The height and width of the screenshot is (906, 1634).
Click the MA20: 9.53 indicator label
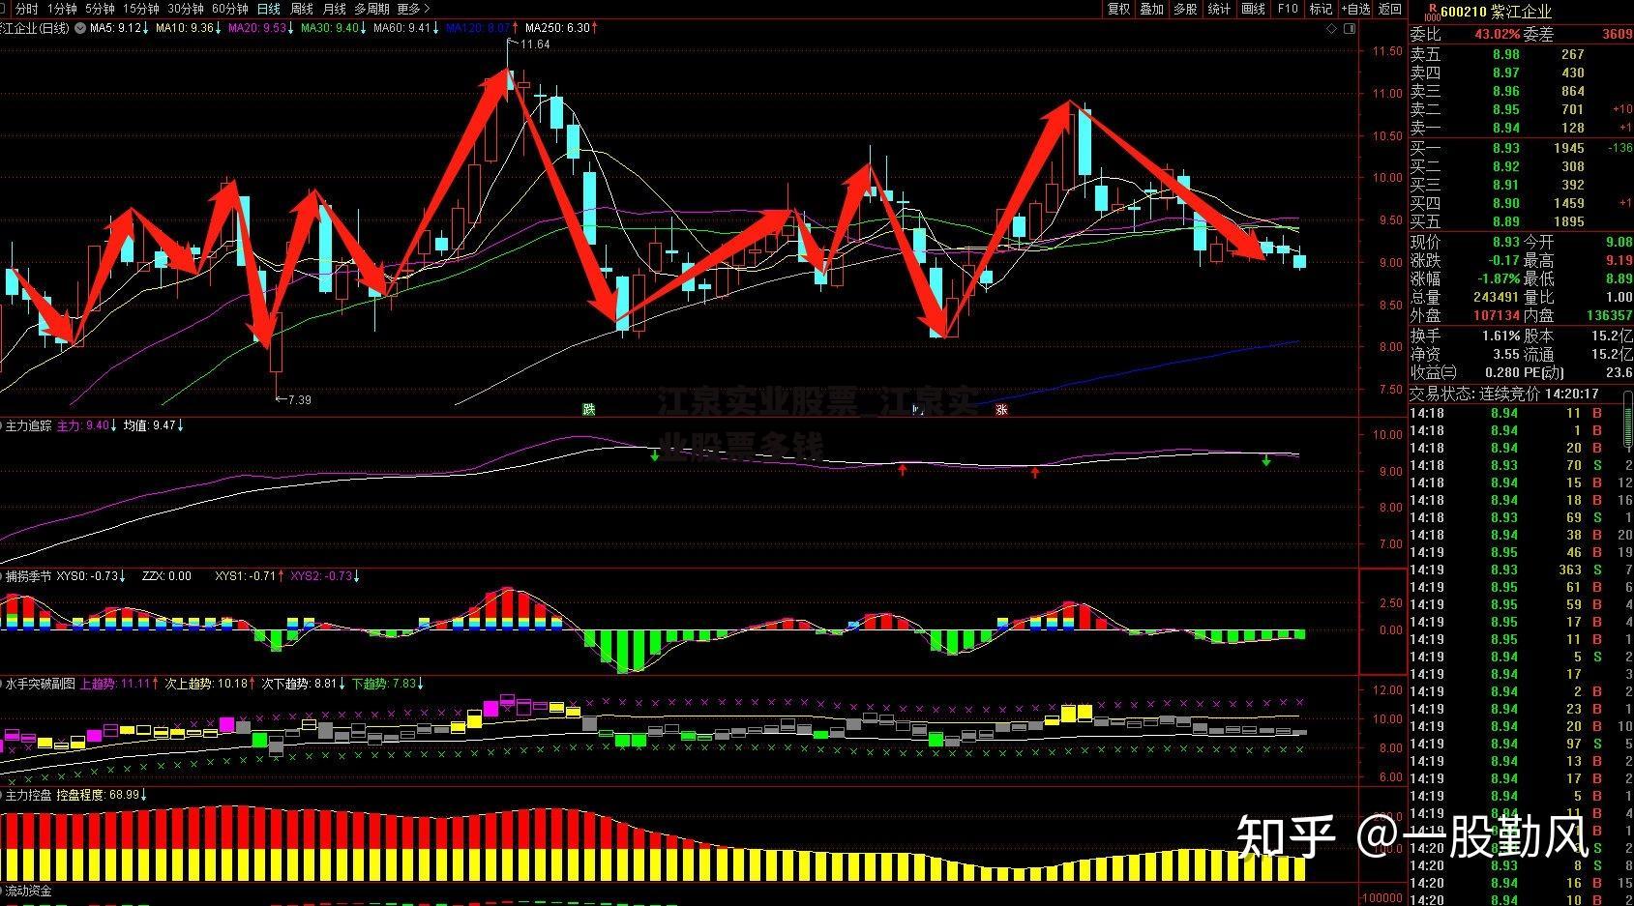click(261, 28)
